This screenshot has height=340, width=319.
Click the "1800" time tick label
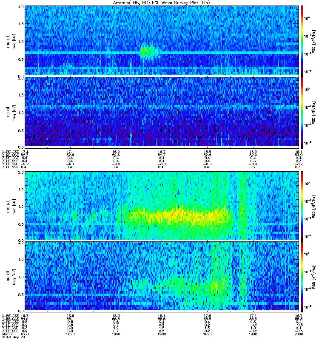click(25, 334)
